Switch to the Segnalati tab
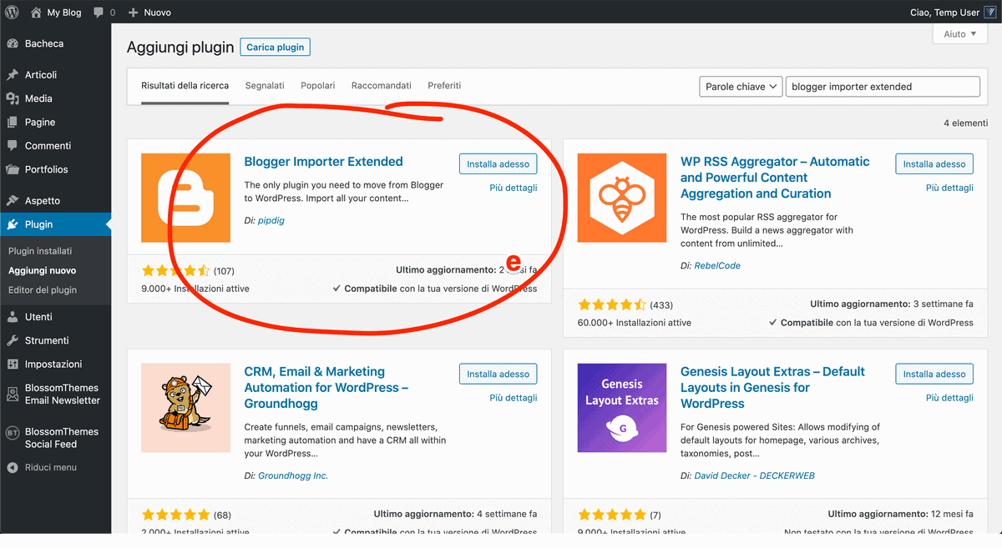Screen dimensions: 1002x548 [x=265, y=86]
